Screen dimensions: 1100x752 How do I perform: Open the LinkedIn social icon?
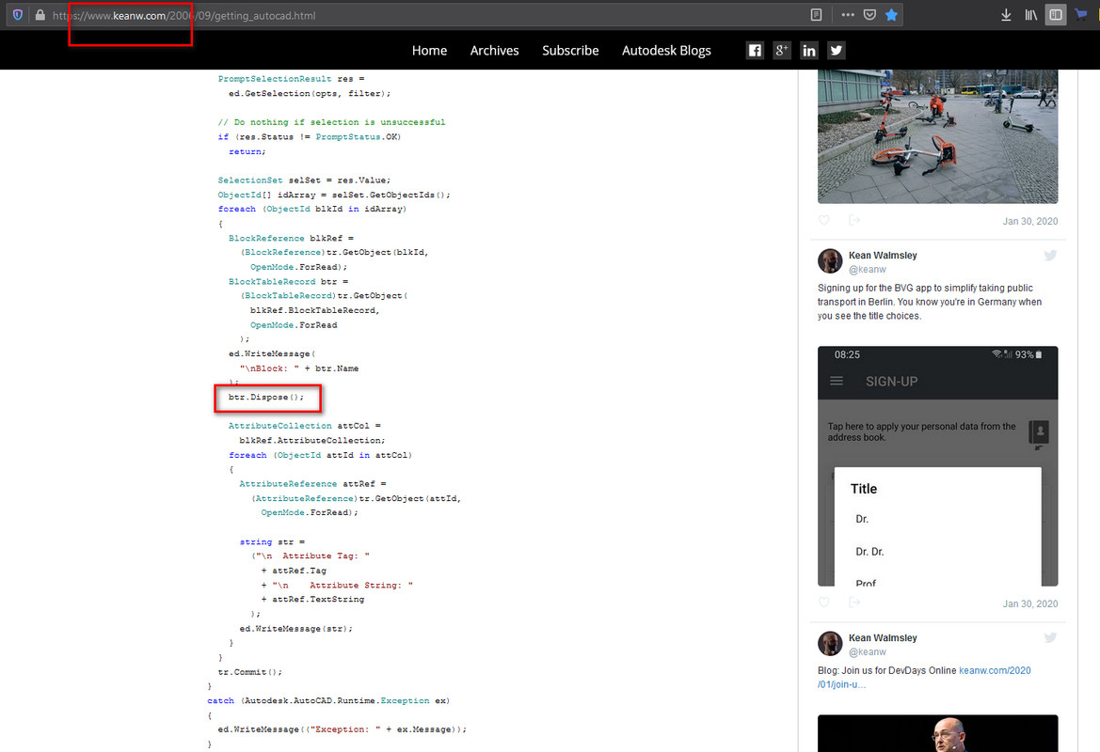[x=809, y=51]
